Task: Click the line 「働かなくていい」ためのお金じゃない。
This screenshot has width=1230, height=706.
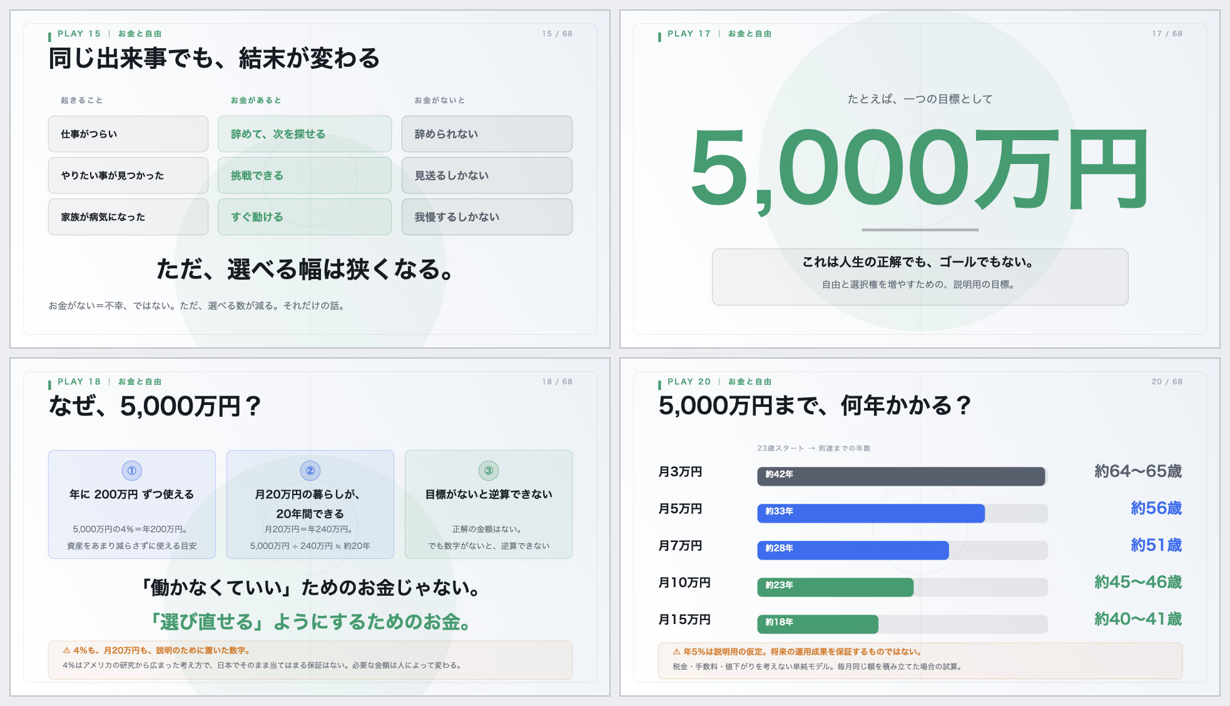Action: 310,588
